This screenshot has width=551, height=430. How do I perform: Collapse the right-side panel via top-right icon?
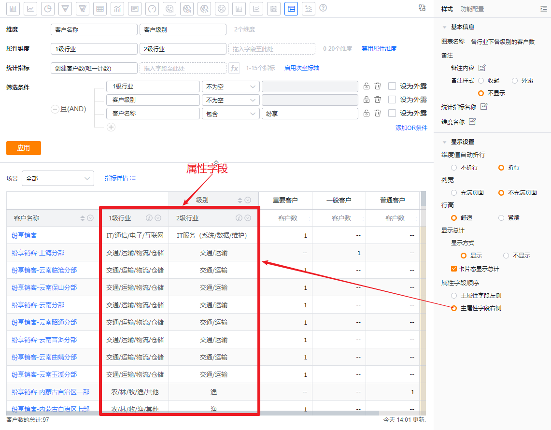coord(544,9)
